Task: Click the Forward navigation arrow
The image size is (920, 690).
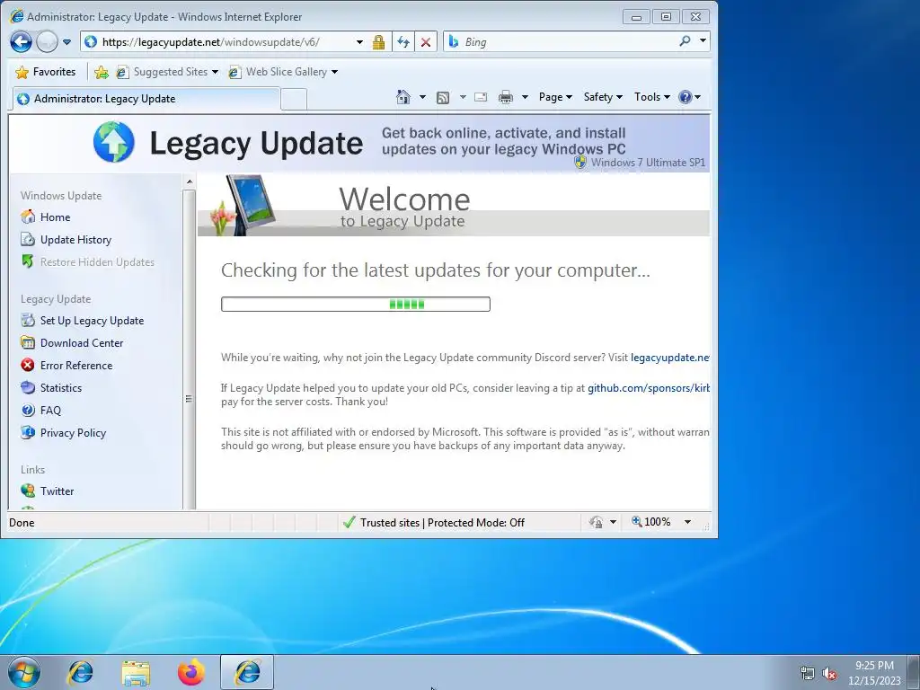Action: coord(47,41)
